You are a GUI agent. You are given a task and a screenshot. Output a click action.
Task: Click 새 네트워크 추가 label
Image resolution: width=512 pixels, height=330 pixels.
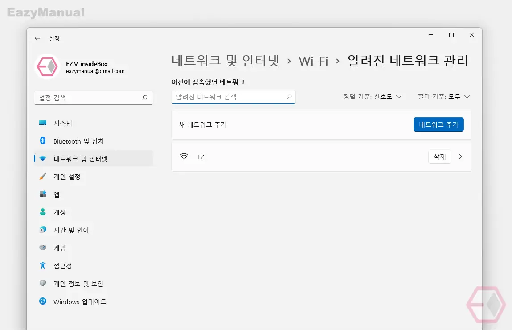click(x=203, y=124)
